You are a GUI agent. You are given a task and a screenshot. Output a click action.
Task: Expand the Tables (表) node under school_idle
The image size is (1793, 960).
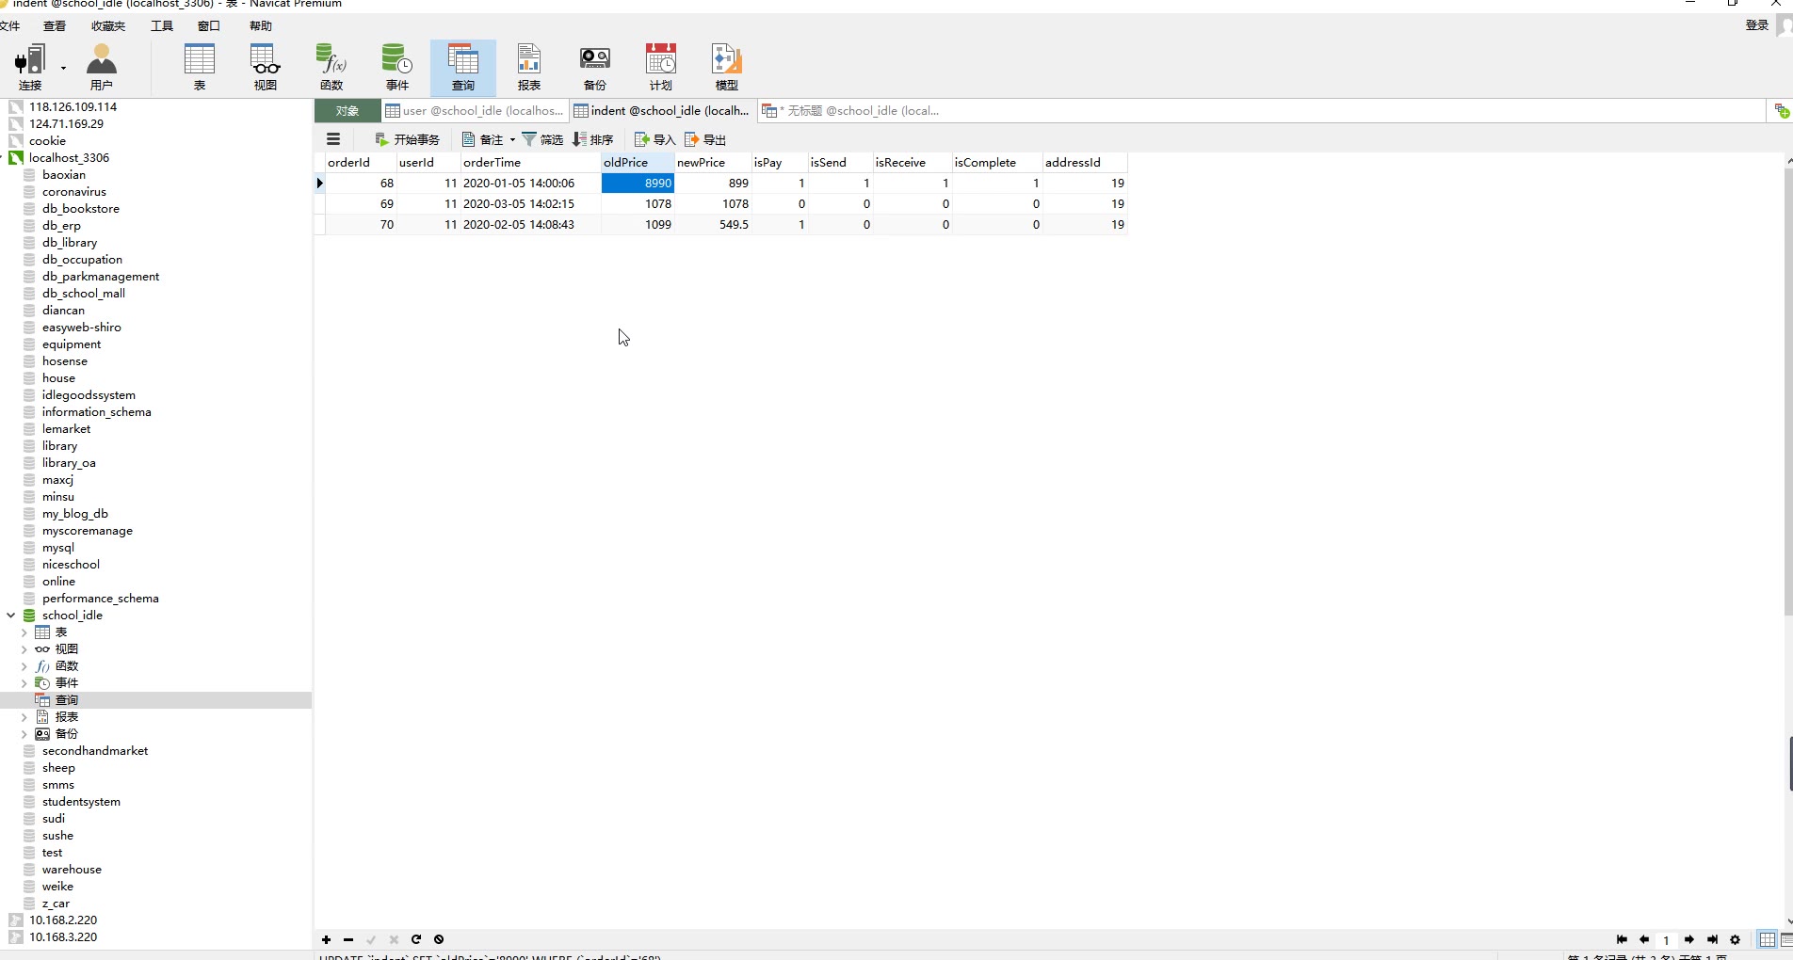point(24,632)
